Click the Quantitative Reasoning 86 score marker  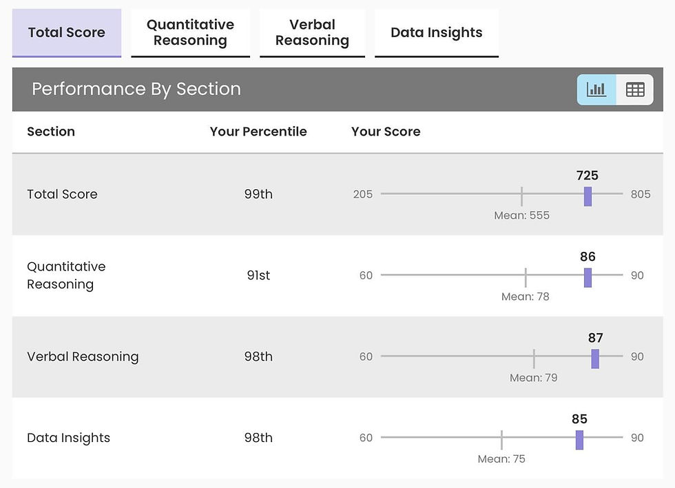click(588, 277)
